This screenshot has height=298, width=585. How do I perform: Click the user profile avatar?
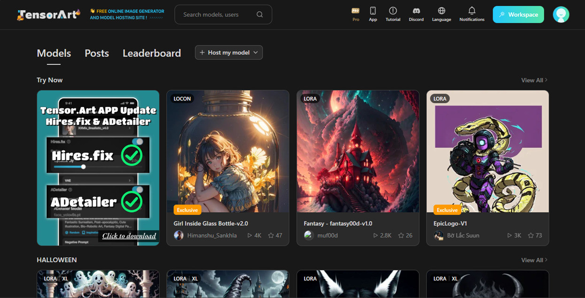point(561,15)
